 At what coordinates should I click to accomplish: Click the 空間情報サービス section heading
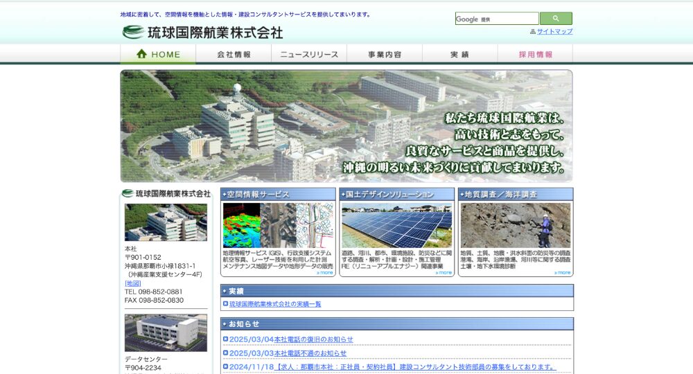coord(278,195)
